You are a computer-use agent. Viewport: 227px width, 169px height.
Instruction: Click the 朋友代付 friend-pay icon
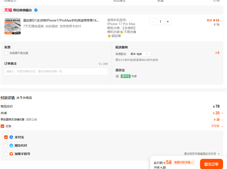[11, 146]
